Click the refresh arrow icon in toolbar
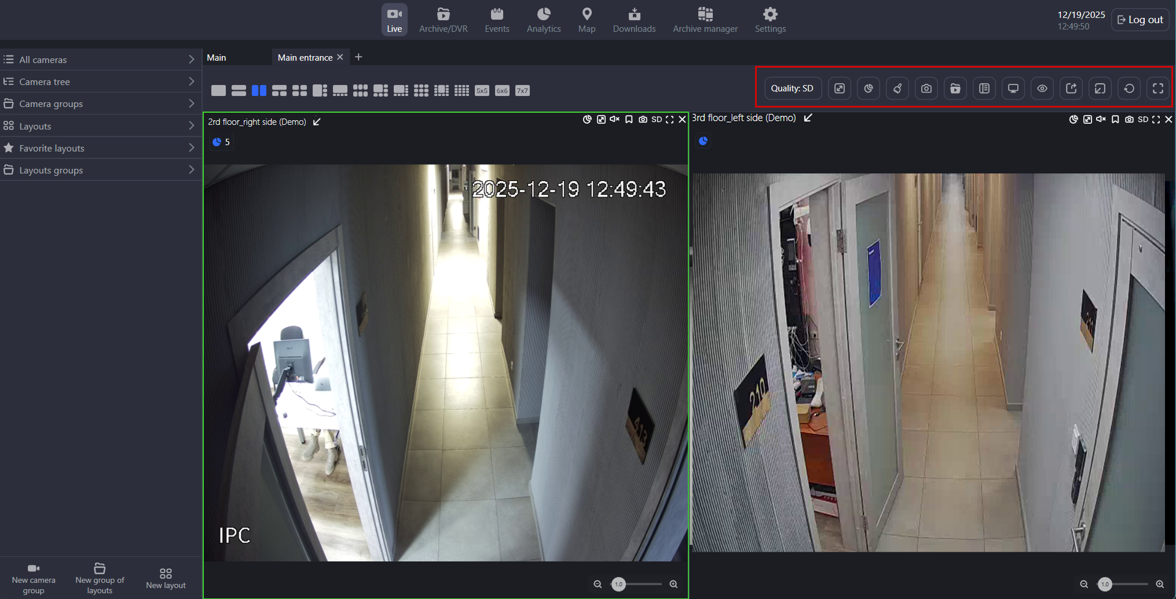 click(1129, 88)
